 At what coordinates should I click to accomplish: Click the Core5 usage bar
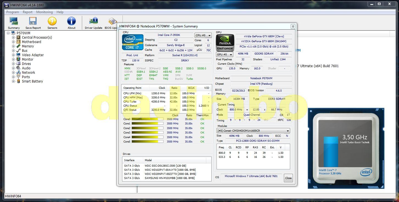pyautogui.click(x=148, y=142)
